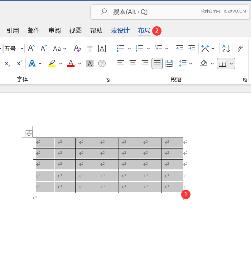
Task: Open the 字体 dialog launcher
Action: [x=108, y=80]
